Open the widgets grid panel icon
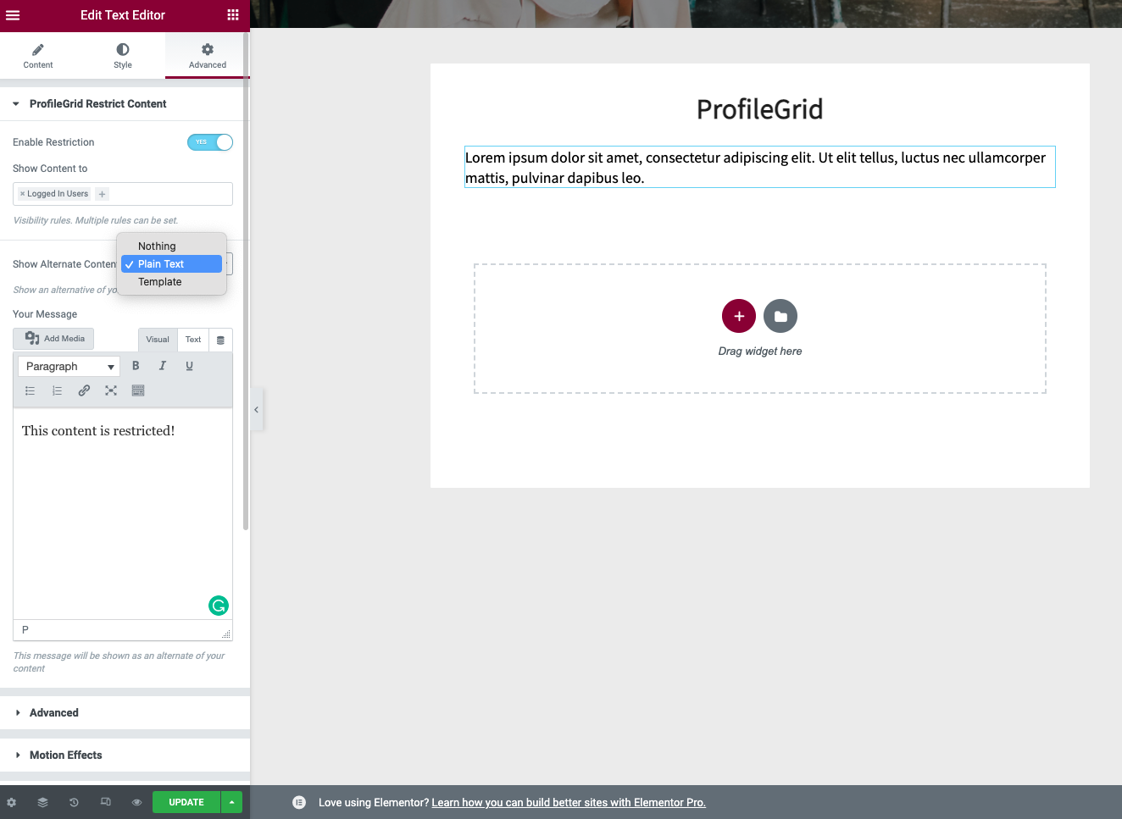 coord(233,15)
